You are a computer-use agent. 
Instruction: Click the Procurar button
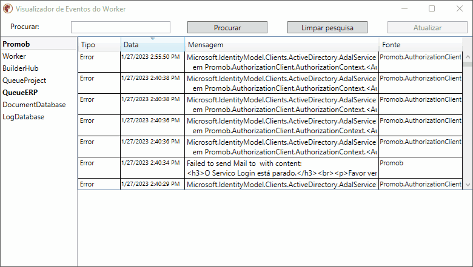227,27
